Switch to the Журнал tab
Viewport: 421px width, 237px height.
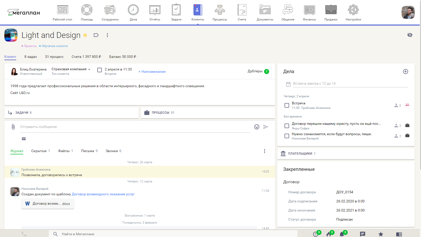click(x=17, y=151)
